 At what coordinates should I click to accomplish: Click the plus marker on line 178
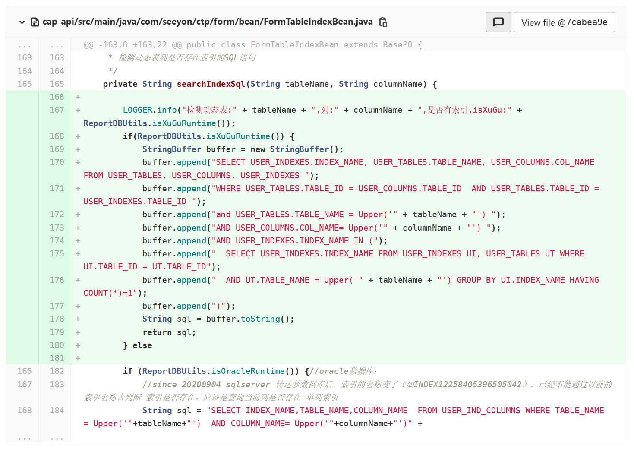(78, 319)
